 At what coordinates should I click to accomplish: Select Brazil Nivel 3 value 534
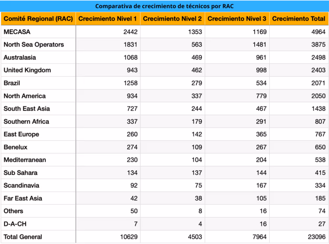click(x=261, y=83)
